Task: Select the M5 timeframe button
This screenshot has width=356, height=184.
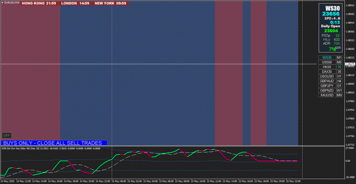Action: pos(339,62)
